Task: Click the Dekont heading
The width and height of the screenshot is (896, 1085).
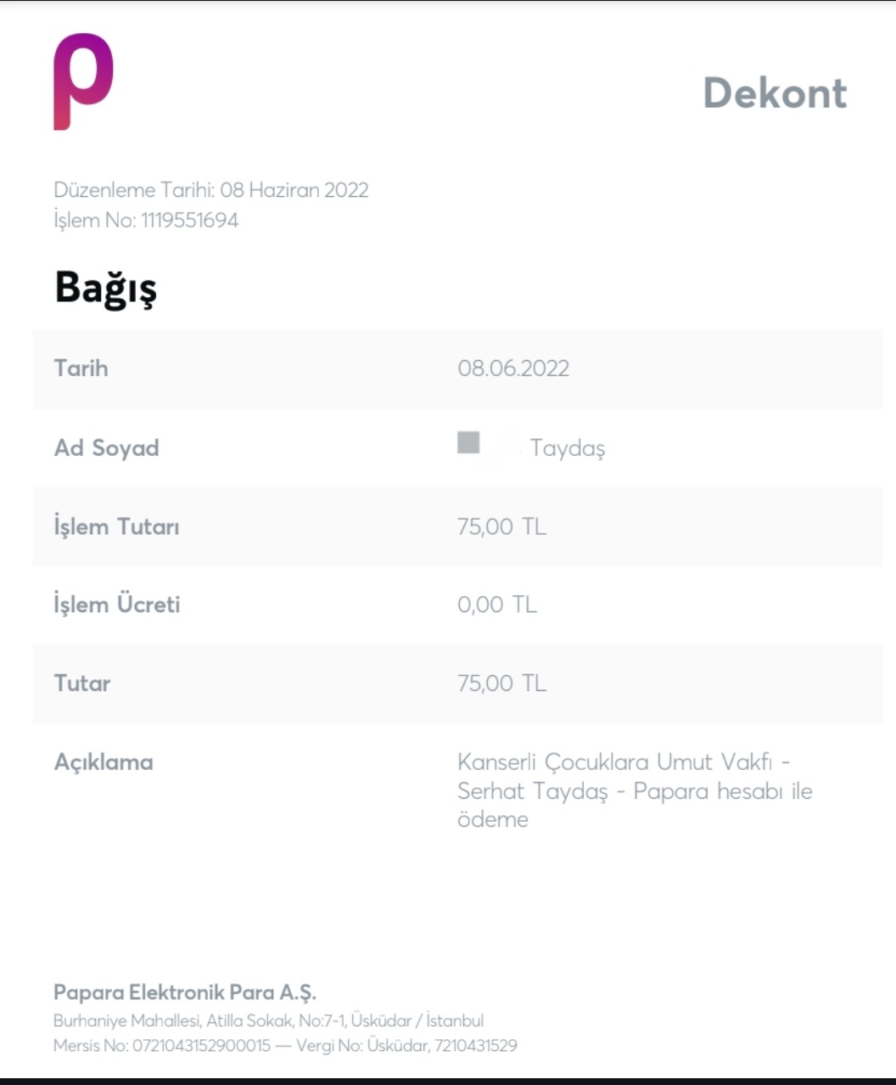Action: pos(775,93)
